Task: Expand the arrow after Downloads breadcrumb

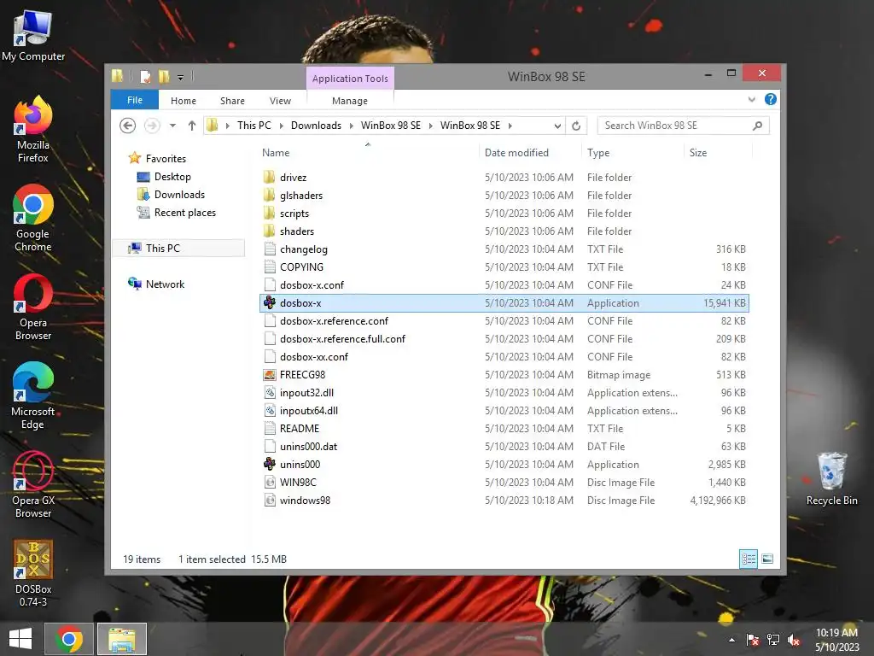Action: coord(351,126)
